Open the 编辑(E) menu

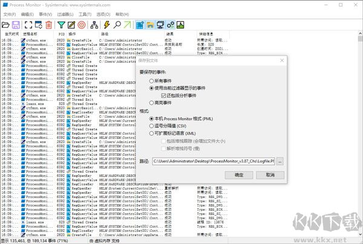point(27,14)
